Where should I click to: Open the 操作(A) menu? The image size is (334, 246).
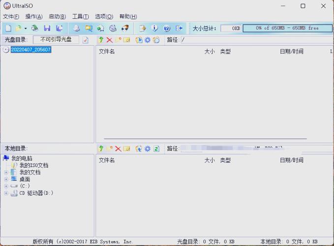tap(34, 16)
